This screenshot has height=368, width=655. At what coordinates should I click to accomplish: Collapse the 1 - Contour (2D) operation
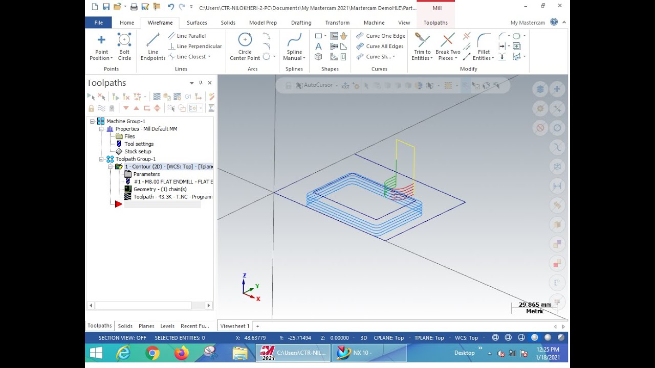110,167
